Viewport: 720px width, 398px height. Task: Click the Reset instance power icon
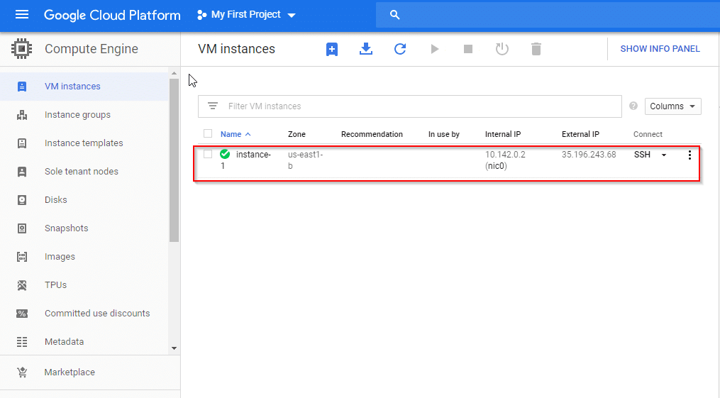[x=502, y=49]
